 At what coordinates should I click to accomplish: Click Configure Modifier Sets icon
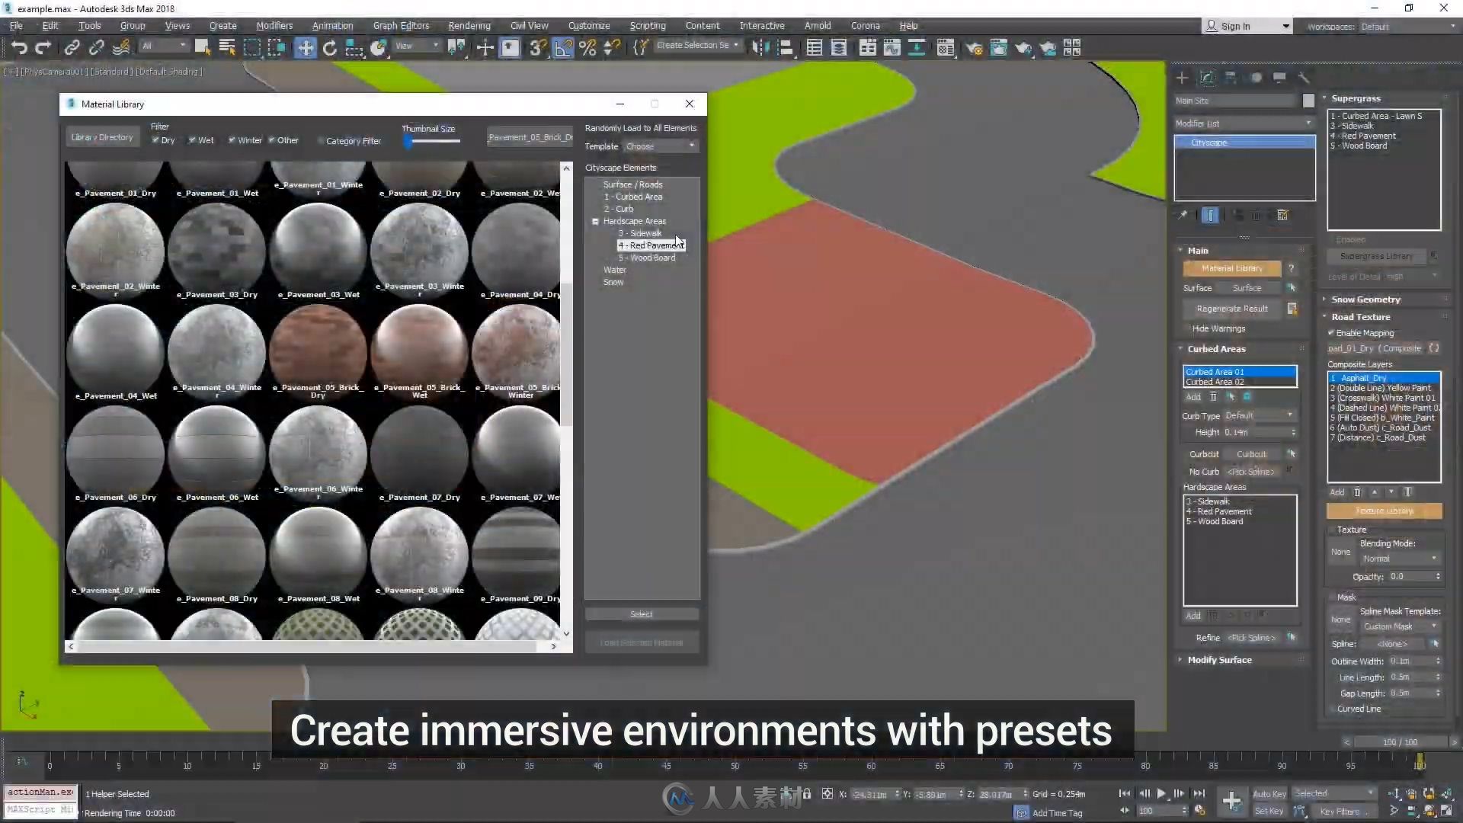[x=1283, y=216]
